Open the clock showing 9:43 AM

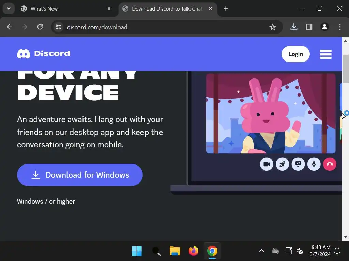(x=320, y=250)
